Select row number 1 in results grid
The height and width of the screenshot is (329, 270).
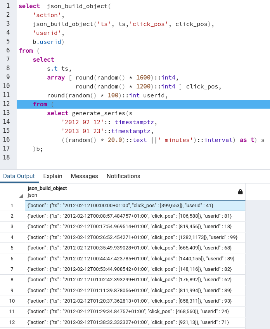pos(12,206)
